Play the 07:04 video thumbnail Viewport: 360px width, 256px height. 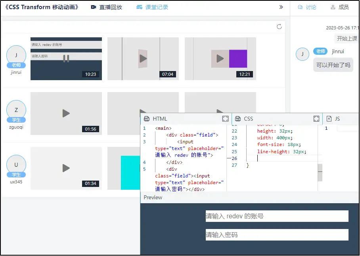[x=143, y=59]
